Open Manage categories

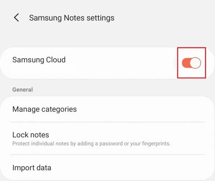tap(107, 109)
